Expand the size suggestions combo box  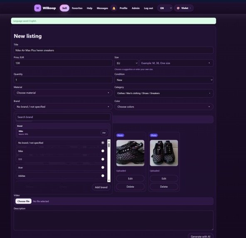coord(176,63)
